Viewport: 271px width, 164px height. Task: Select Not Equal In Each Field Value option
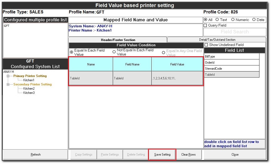pyautogui.click(x=114, y=52)
